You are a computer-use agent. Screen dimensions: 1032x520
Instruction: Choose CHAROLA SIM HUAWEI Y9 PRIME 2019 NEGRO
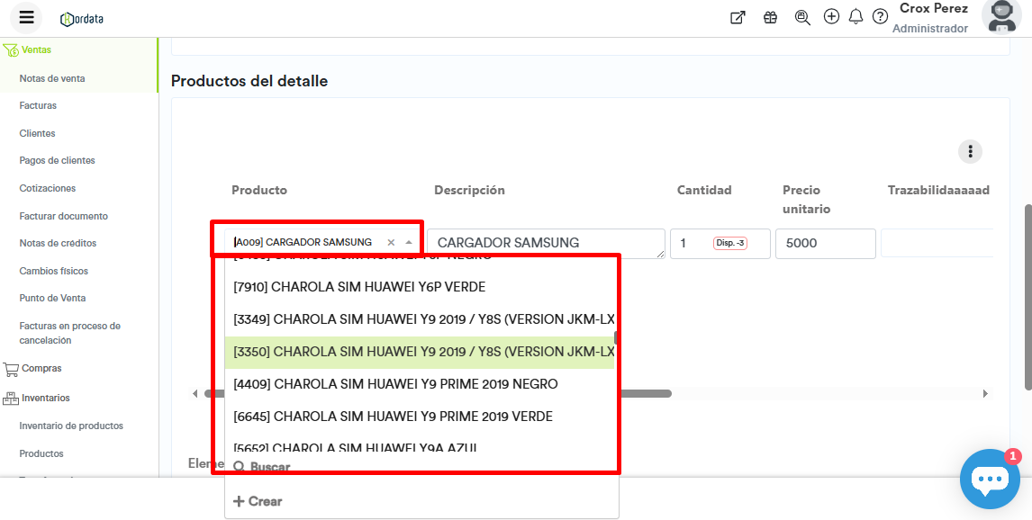click(395, 384)
